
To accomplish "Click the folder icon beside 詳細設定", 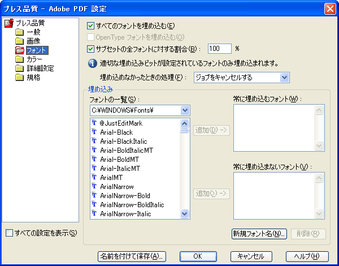I will (19, 68).
